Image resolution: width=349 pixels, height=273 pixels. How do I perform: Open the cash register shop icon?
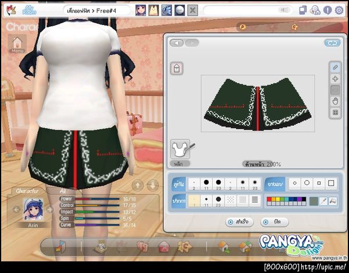pyautogui.click(x=101, y=246)
